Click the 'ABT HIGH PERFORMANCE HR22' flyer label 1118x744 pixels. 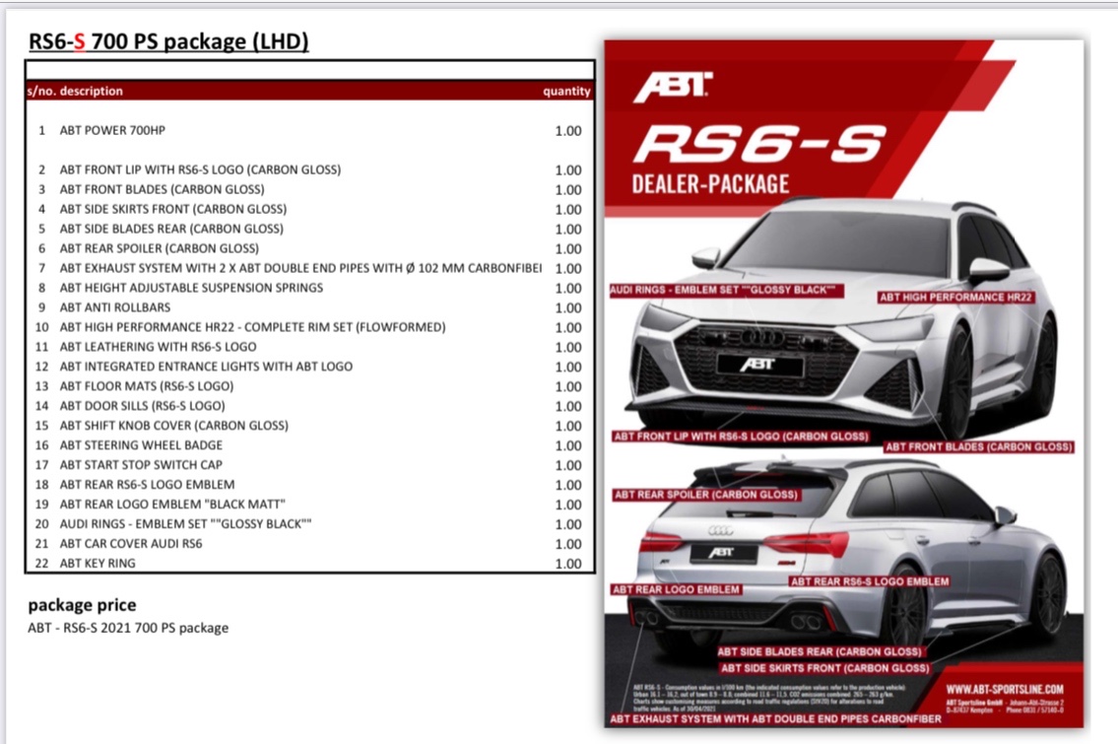point(955,298)
